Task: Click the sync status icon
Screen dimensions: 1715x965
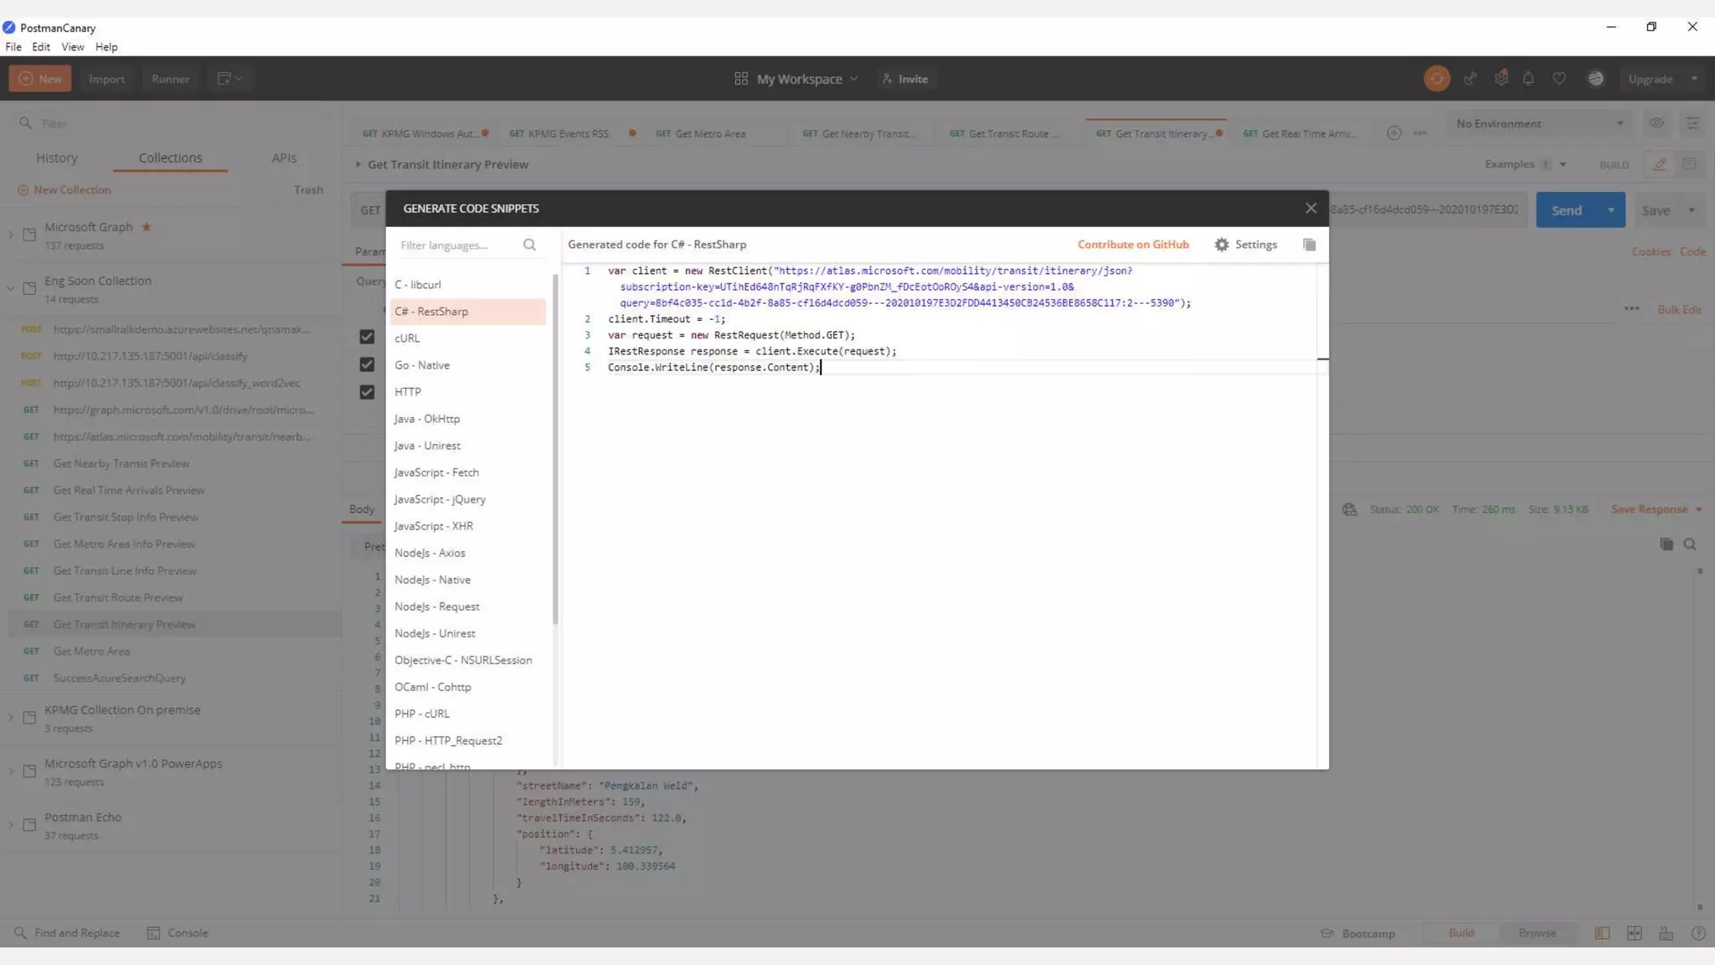Action: click(x=1436, y=79)
